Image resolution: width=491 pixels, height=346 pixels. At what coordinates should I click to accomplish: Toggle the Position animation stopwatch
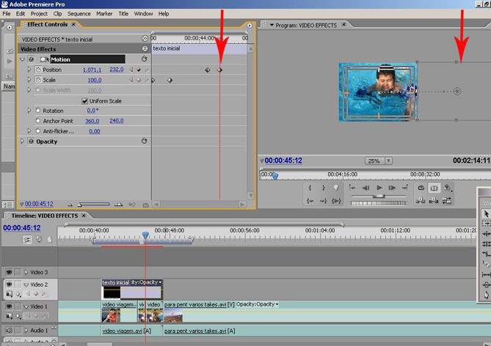pos(37,70)
